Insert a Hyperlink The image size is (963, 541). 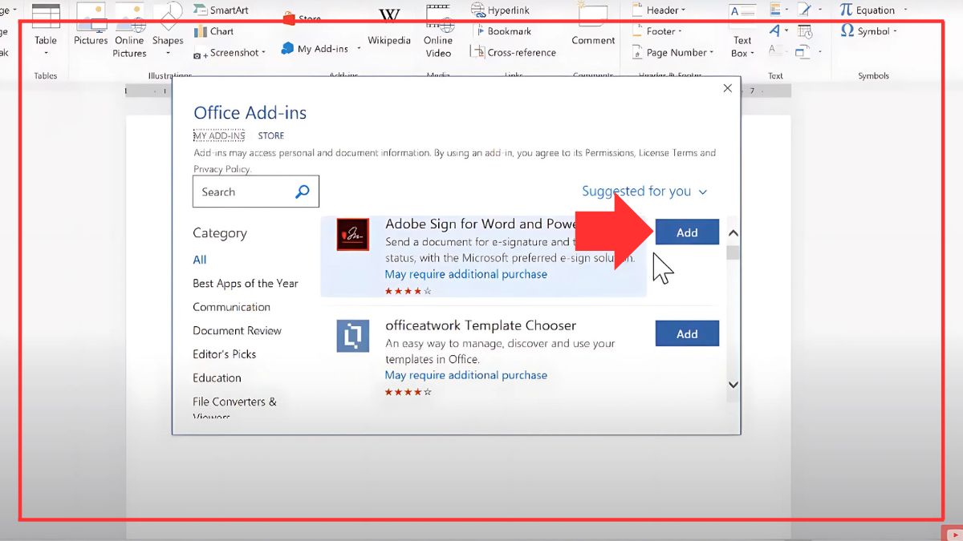pyautogui.click(x=502, y=10)
